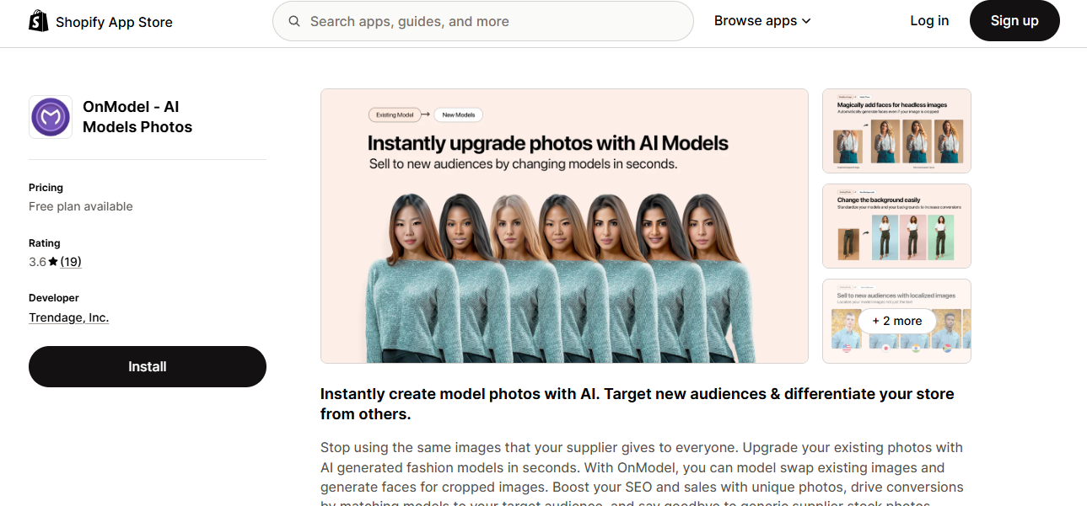Open the main AI Models hero image
1087x506 pixels.
pos(564,226)
